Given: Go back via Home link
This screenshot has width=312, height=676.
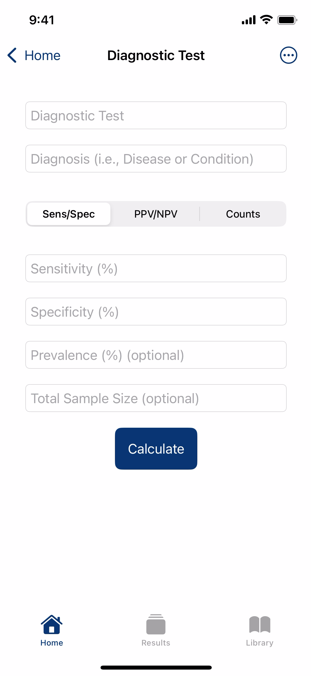Looking at the screenshot, I should [43, 56].
